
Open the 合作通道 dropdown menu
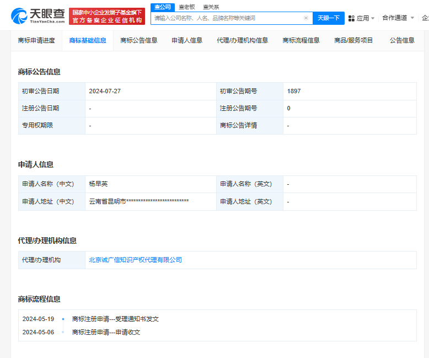tap(398, 18)
